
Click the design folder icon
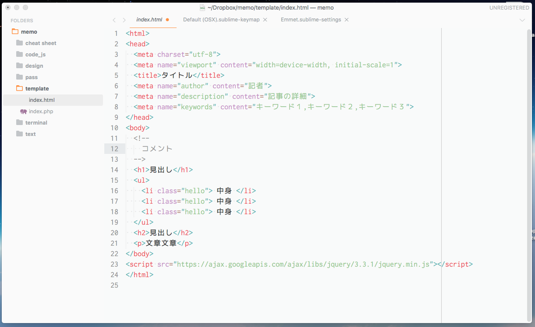coord(19,66)
